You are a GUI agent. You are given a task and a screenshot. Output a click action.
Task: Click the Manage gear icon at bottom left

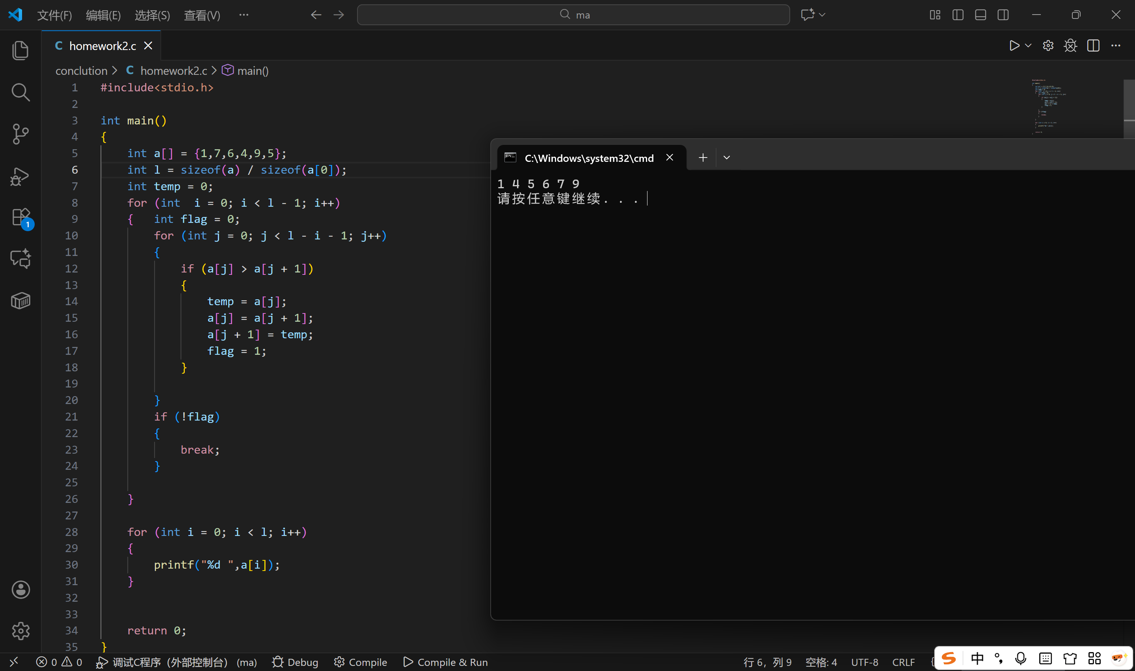[20, 631]
